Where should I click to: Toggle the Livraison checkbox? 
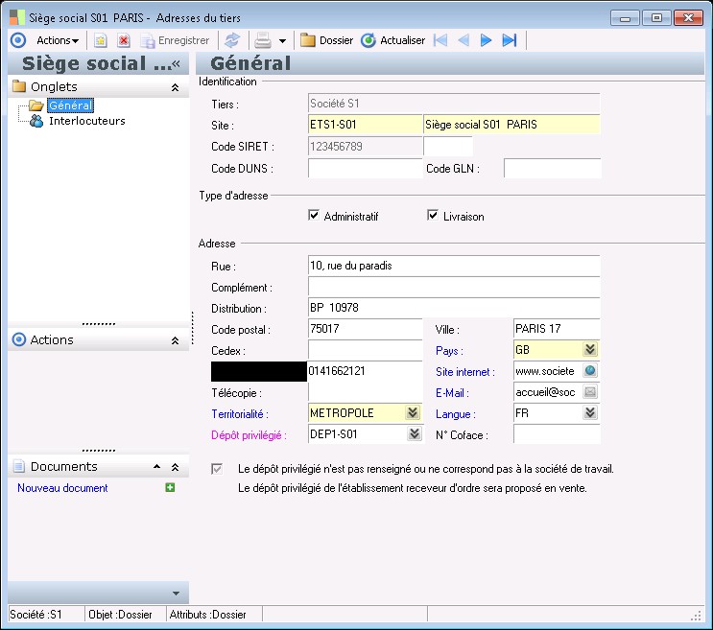(x=433, y=216)
